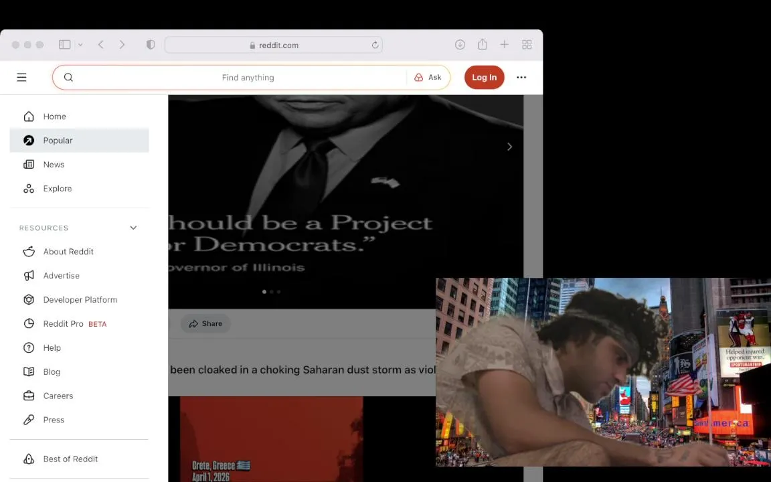
Task: Click the Careers briefcase icon
Action: (x=29, y=396)
